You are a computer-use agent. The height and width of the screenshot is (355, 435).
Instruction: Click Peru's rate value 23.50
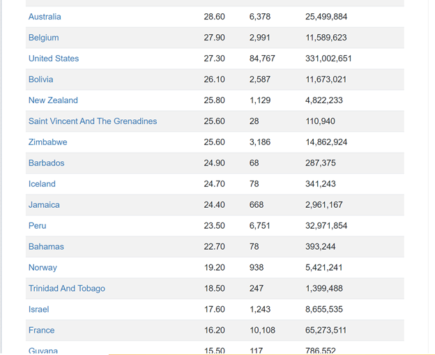click(x=215, y=226)
